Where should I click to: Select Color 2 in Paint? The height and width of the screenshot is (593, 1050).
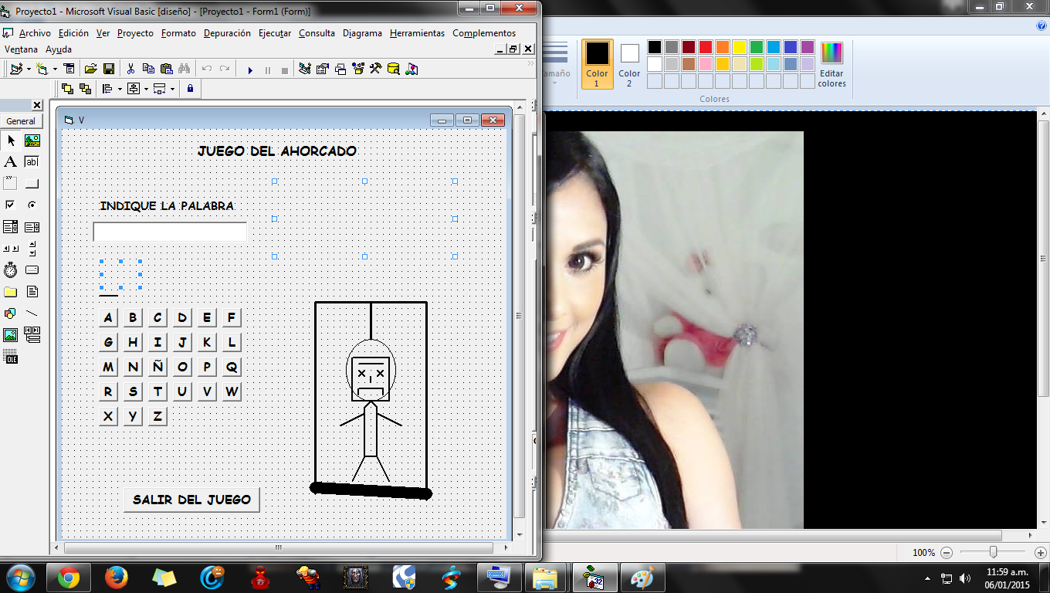coord(629,63)
